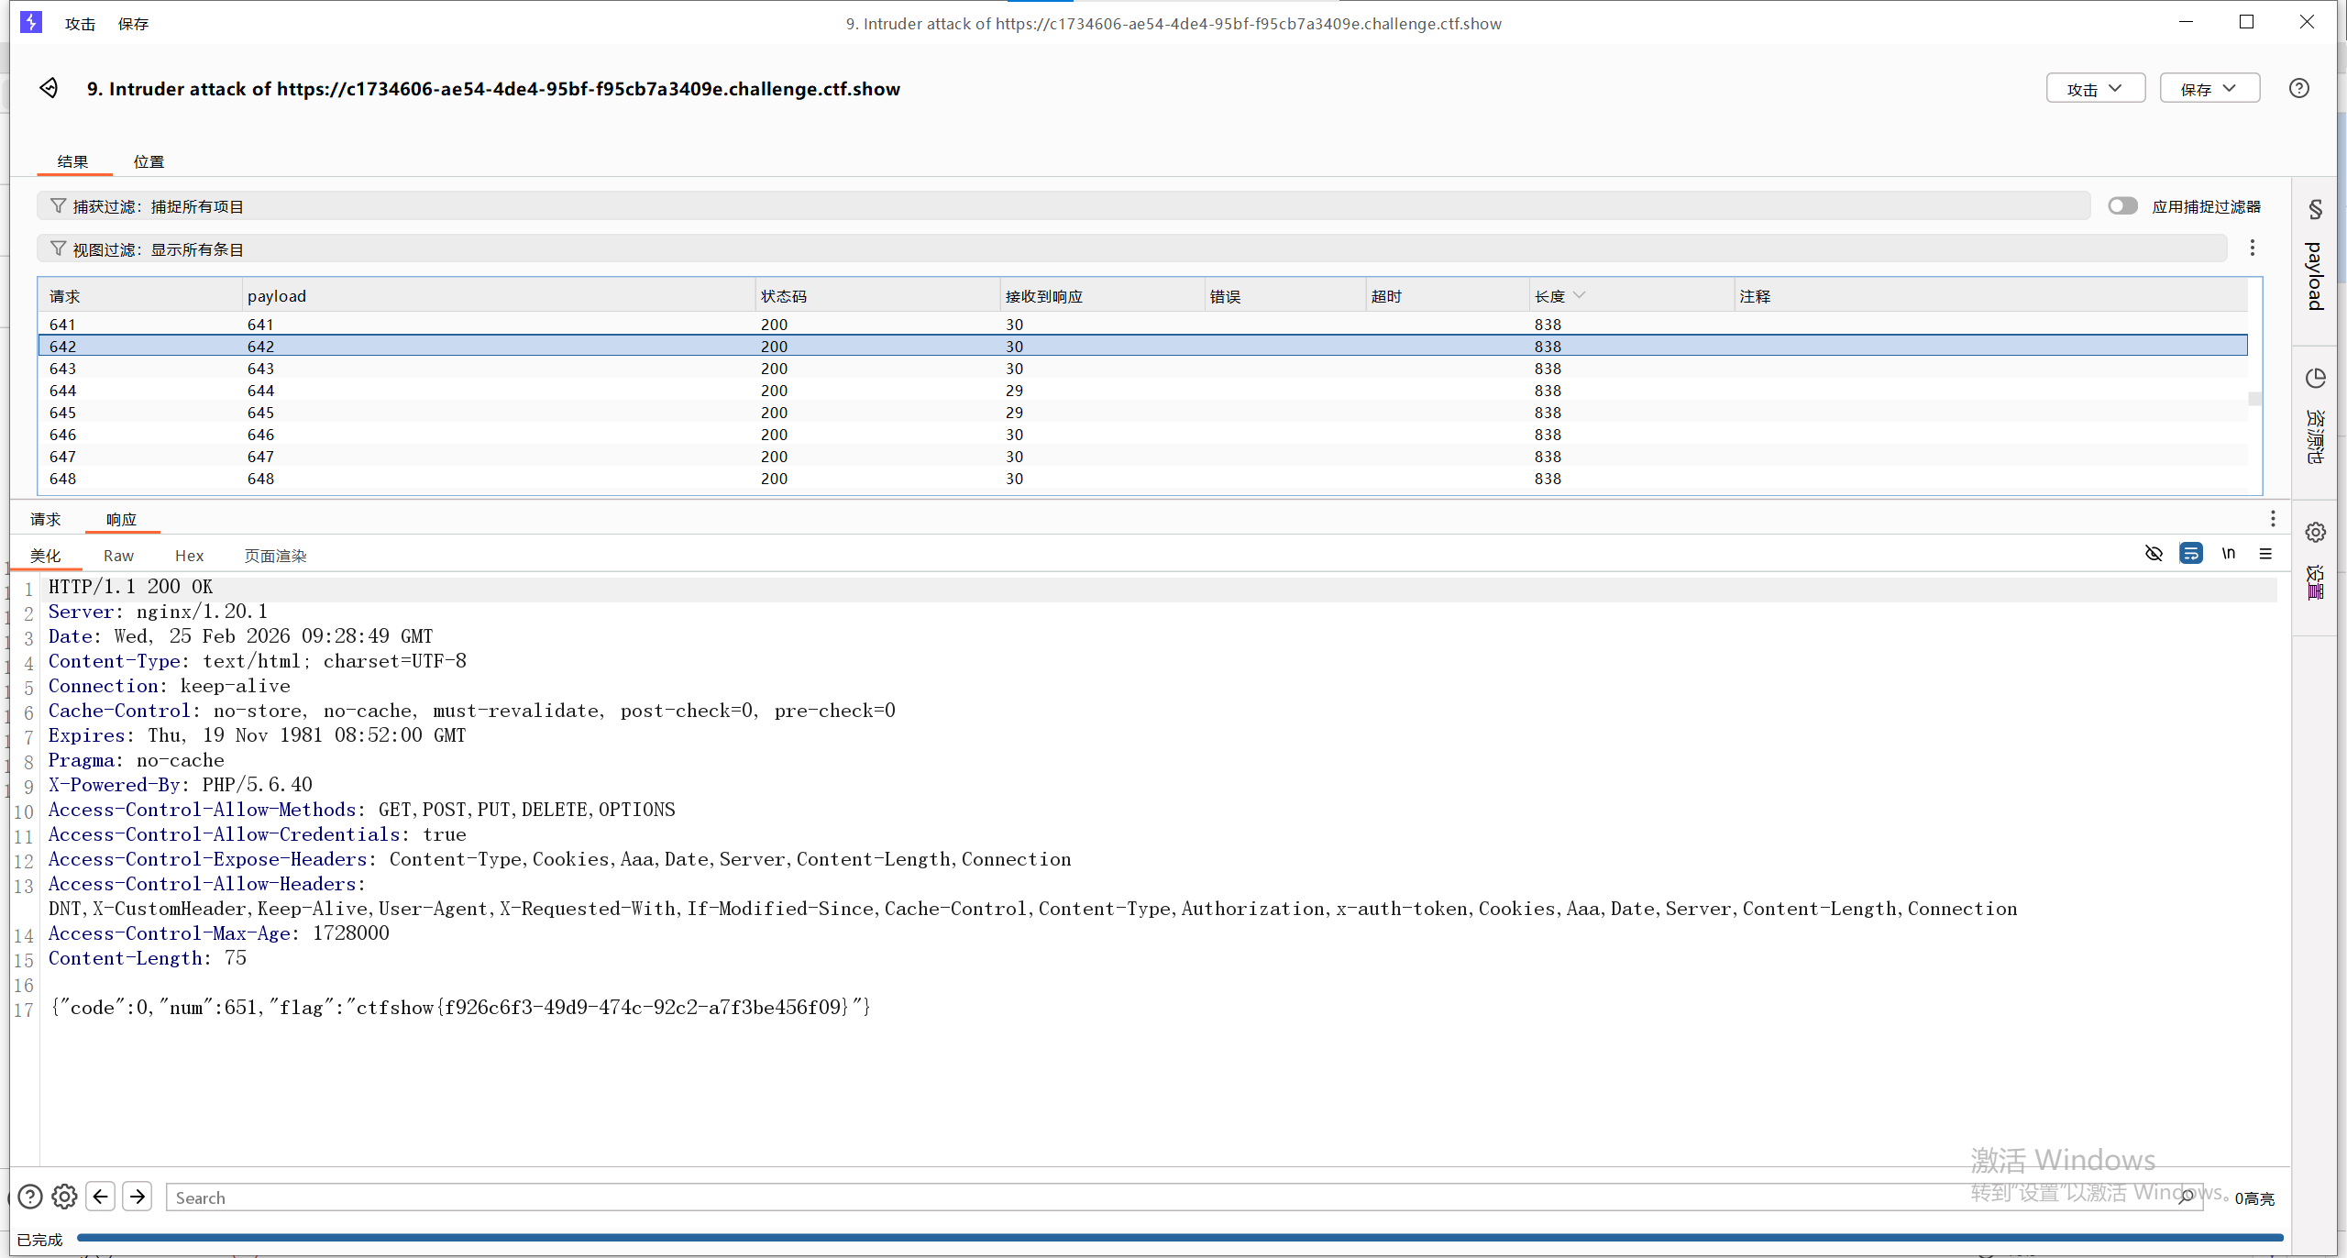Toggle line wrap button in response viewer
The height and width of the screenshot is (1258, 2347).
[2190, 554]
